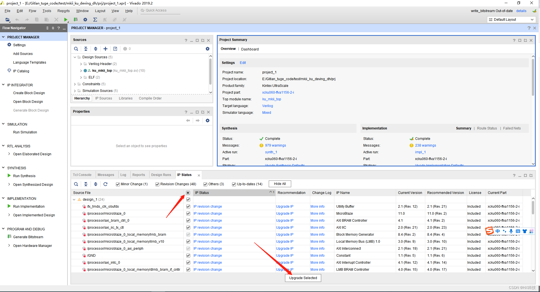The image size is (540, 292).
Task: Open details link for write_bitstream
Action: pos(521,11)
